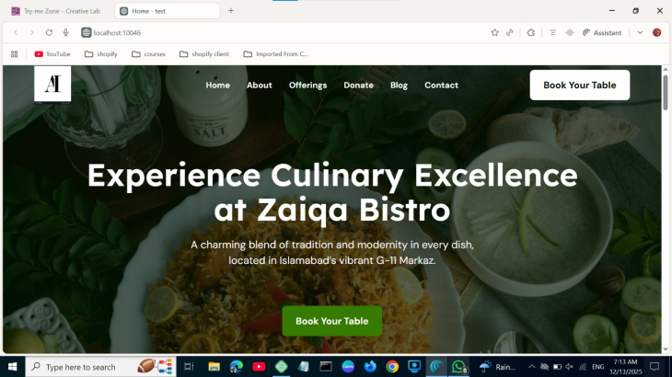Open the Assistant panel
The height and width of the screenshot is (377, 672).
point(602,32)
